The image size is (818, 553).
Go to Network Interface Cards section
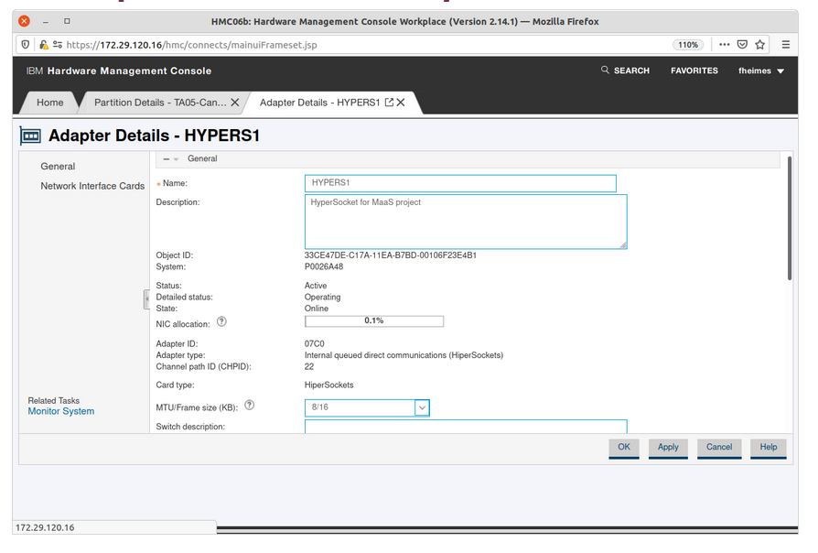pos(92,186)
